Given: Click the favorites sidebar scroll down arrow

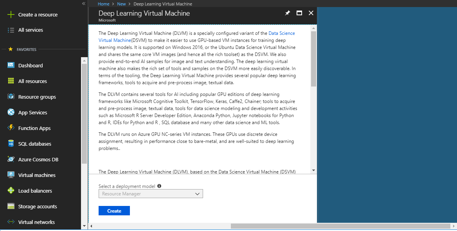Looking at the screenshot, I should tap(84, 226).
